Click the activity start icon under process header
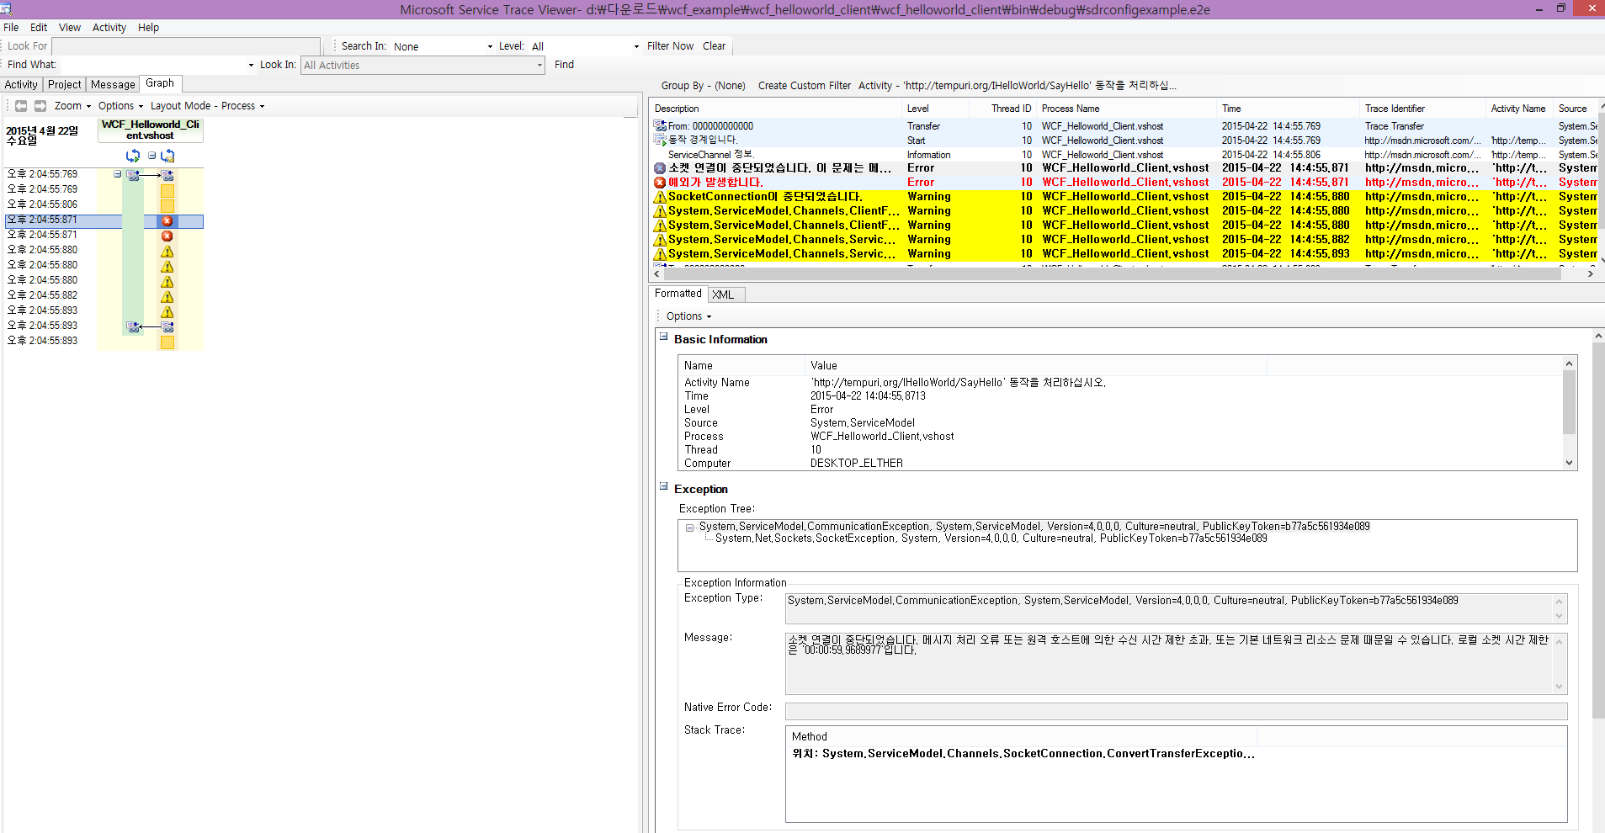This screenshot has height=833, width=1605. 132,156
